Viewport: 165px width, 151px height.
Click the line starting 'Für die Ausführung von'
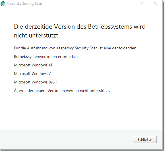[x=75, y=48]
